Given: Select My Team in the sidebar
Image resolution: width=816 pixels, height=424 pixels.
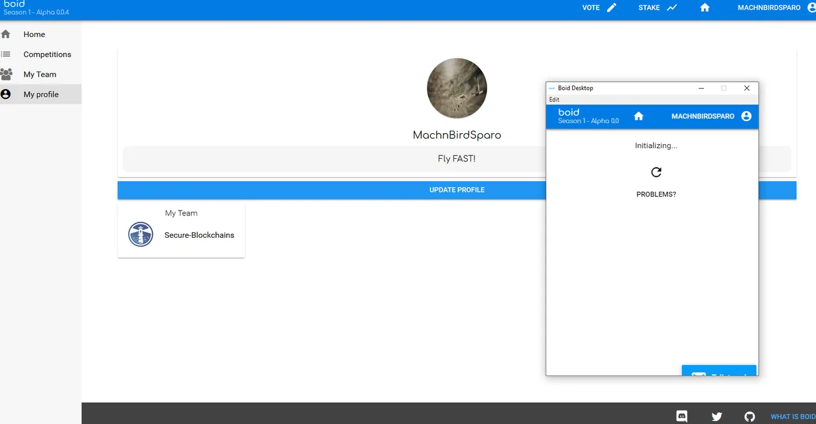Looking at the screenshot, I should [40, 74].
